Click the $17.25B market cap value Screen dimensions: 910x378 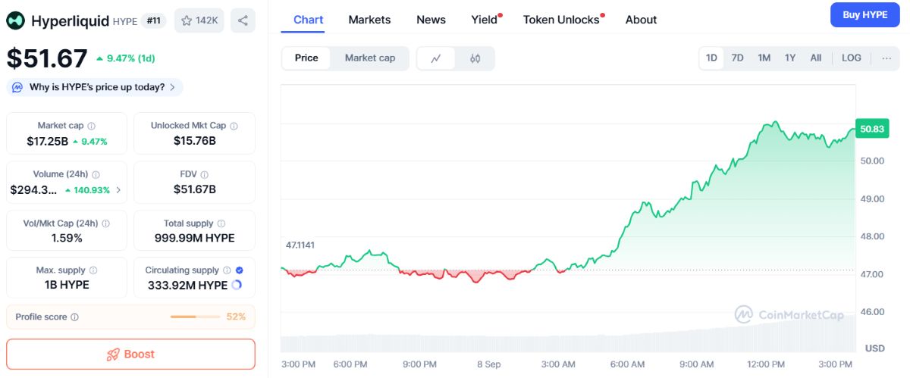(x=47, y=141)
